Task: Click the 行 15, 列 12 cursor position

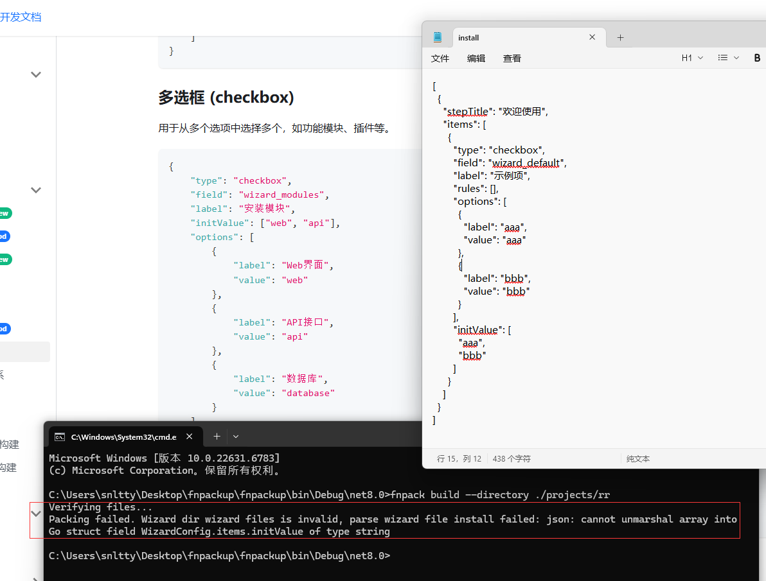Action: point(459,459)
